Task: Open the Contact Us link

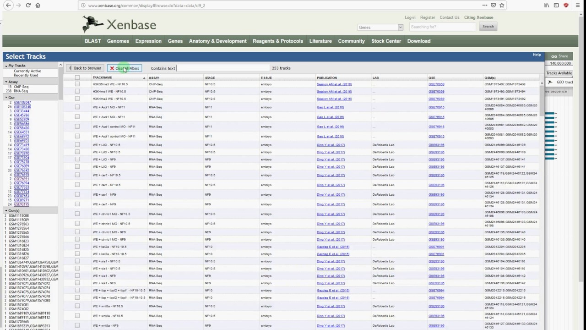Action: coord(450,17)
